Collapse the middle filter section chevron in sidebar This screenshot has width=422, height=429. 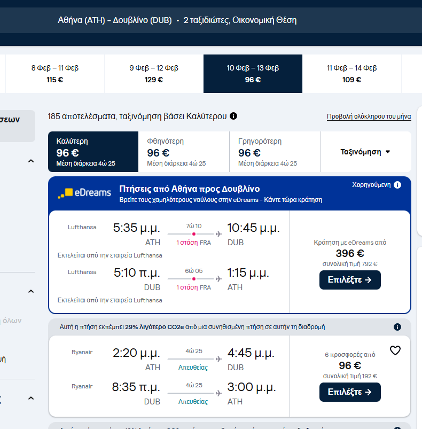coord(31,291)
